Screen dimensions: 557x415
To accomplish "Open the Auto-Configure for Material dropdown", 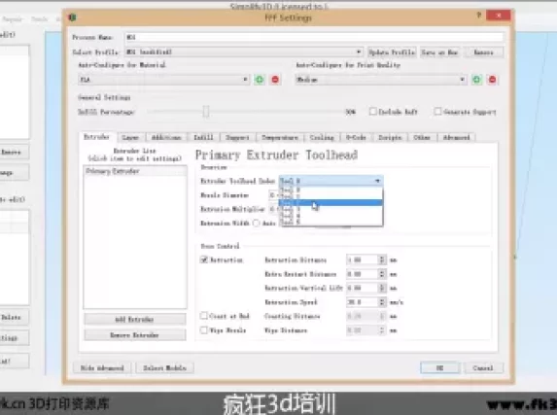I will [163, 80].
